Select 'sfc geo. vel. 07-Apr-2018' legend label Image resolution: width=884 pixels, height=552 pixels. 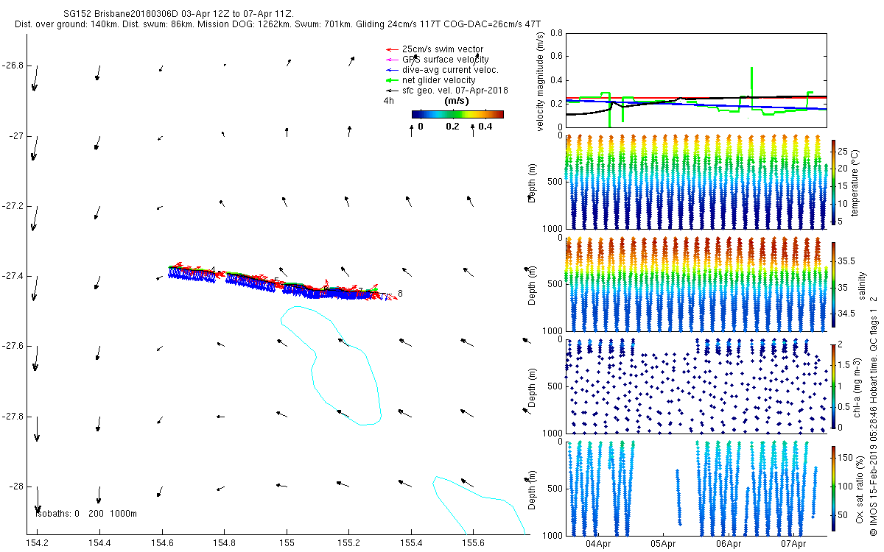pos(455,91)
